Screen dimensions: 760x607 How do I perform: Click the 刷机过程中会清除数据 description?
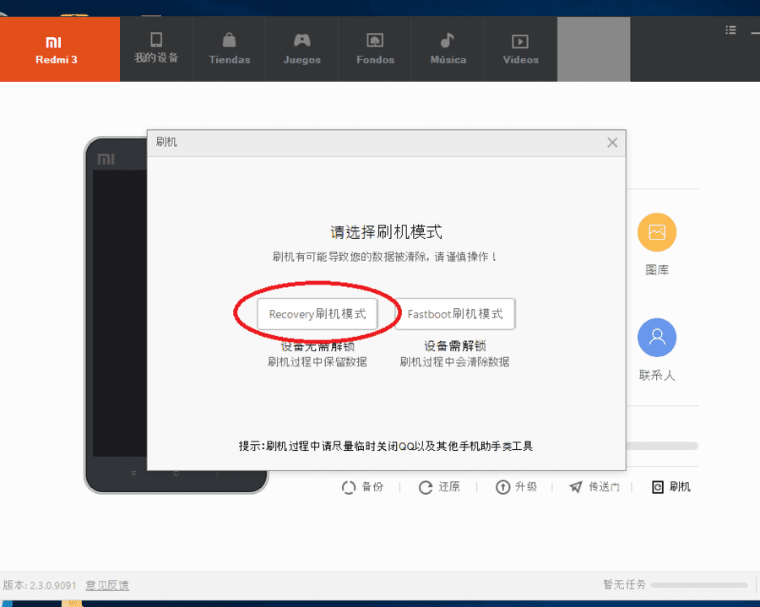pyautogui.click(x=454, y=362)
